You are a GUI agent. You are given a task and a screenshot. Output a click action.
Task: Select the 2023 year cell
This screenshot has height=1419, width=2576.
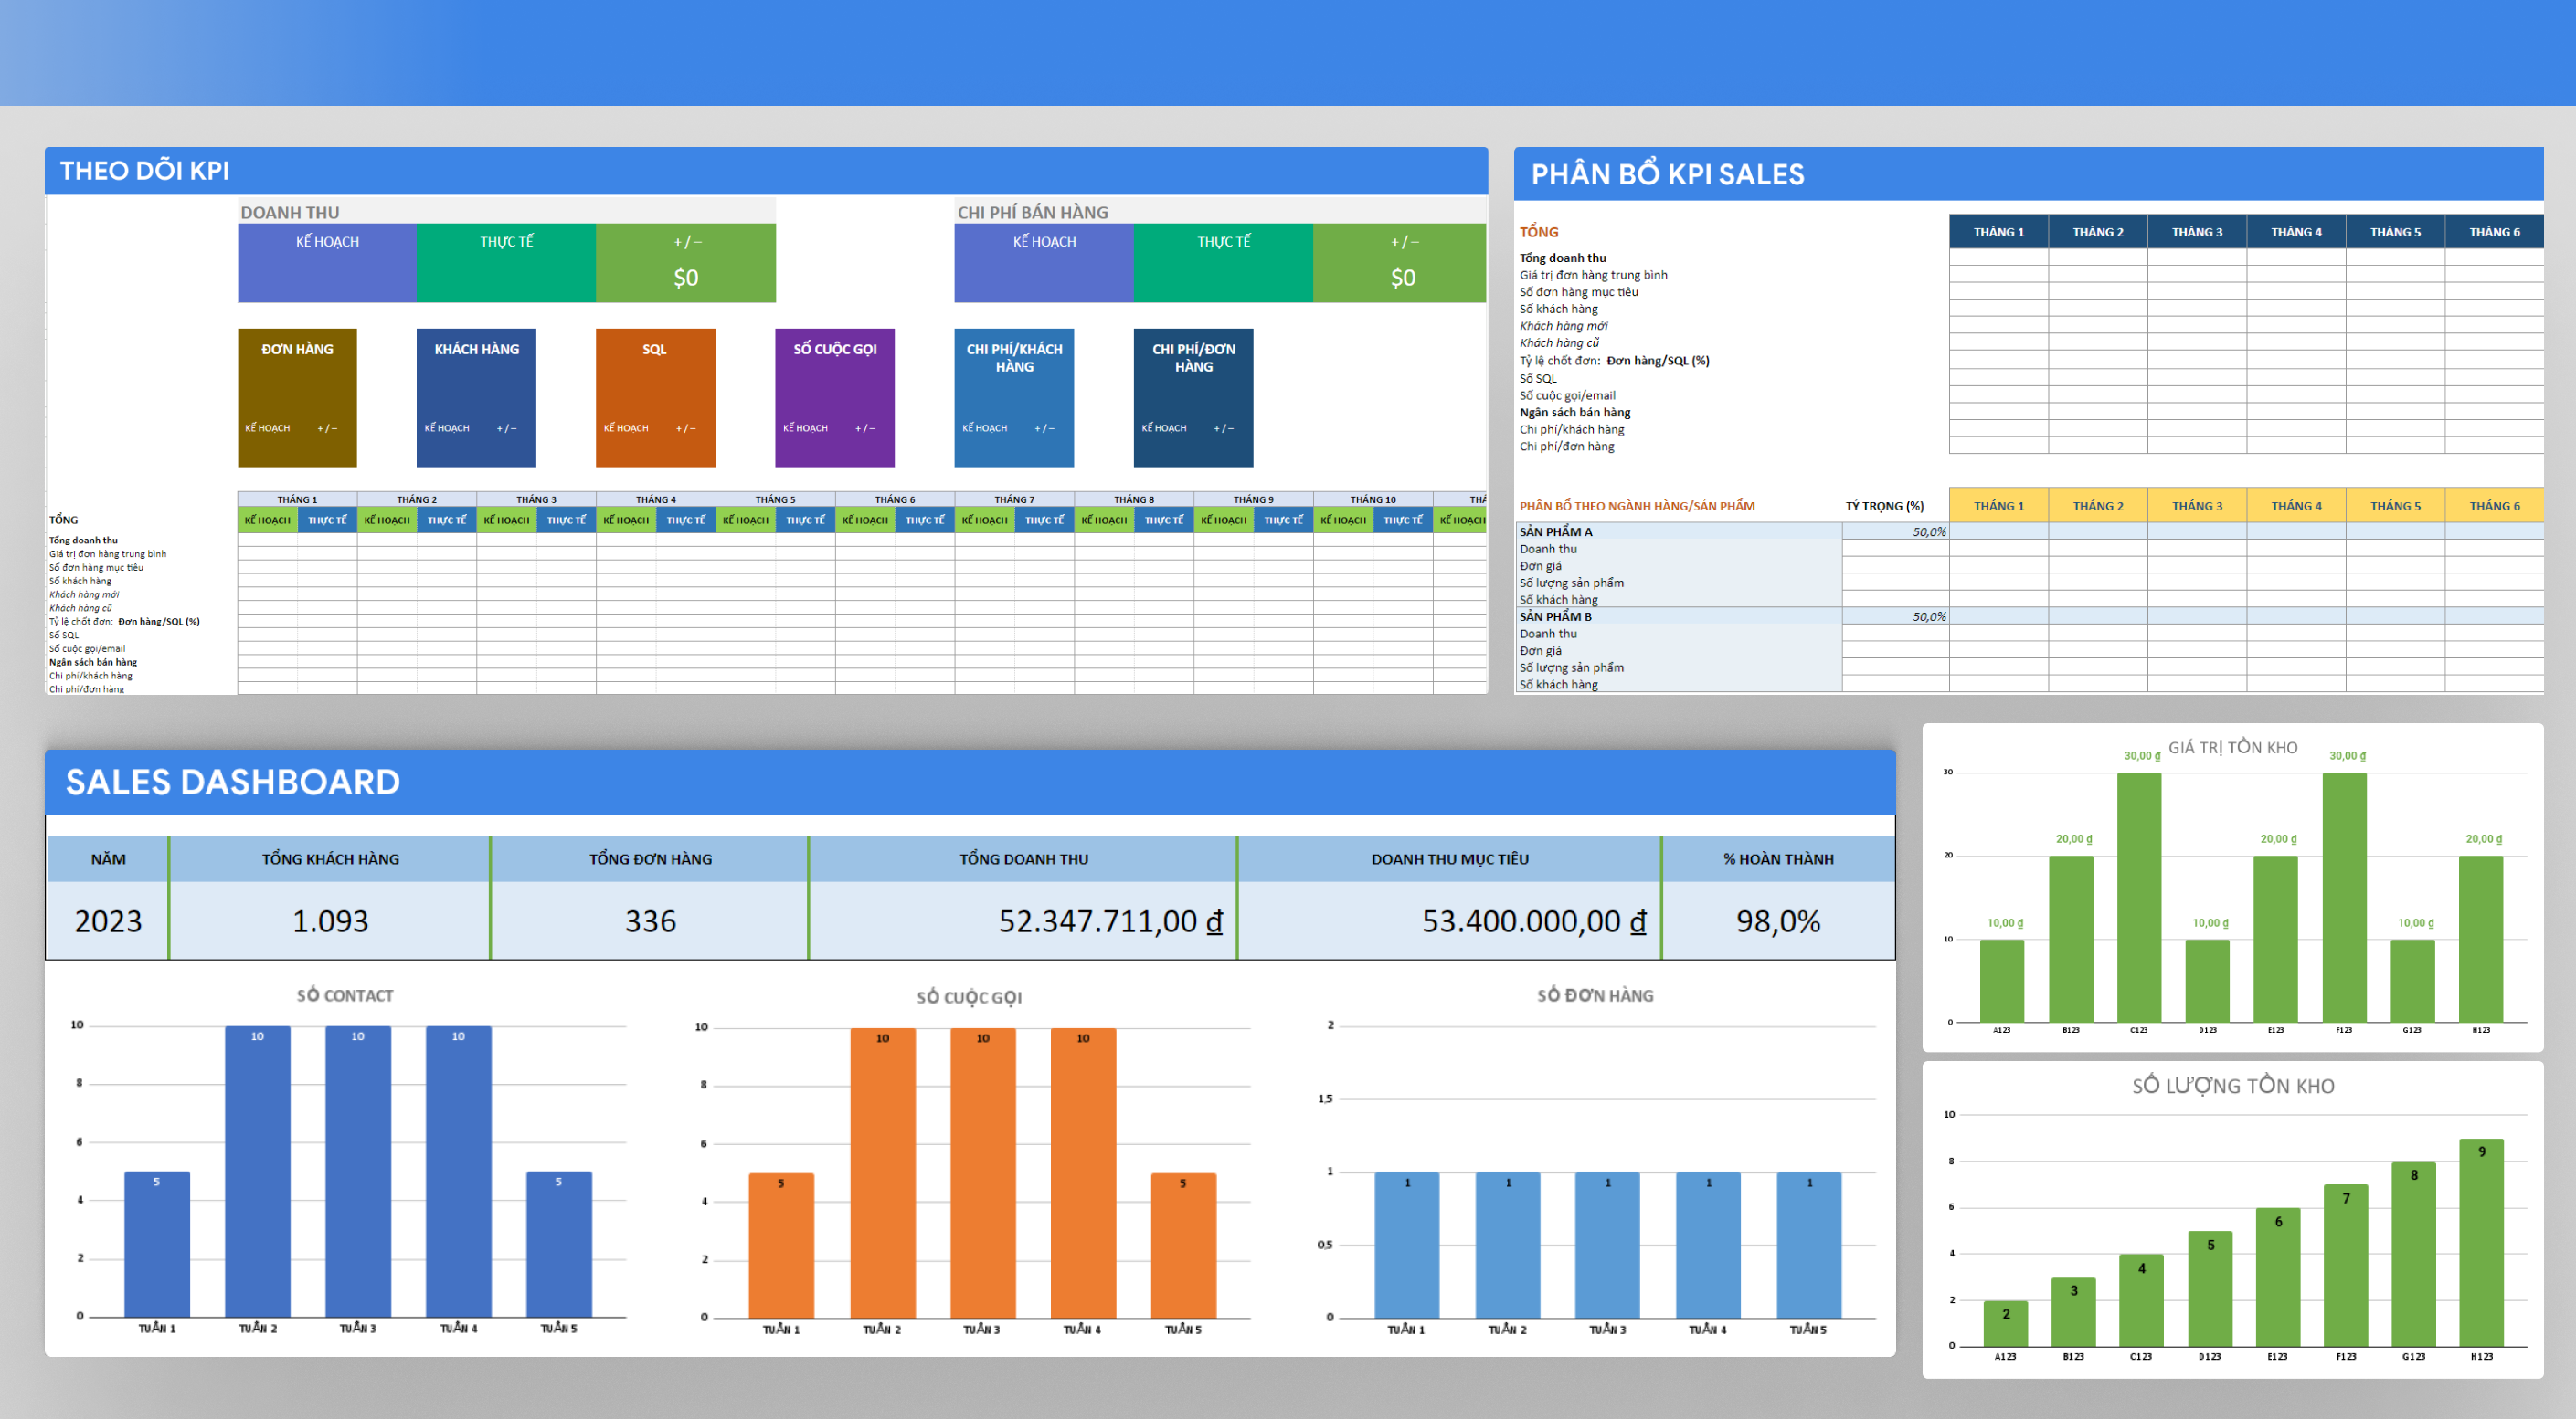pos(108,920)
